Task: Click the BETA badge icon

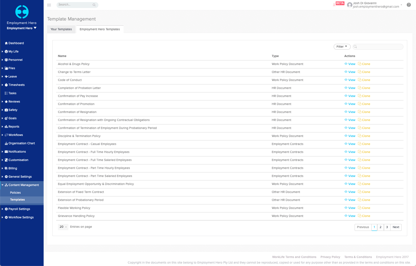Action: 339,3
